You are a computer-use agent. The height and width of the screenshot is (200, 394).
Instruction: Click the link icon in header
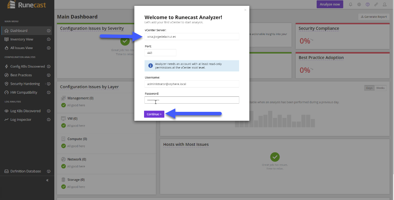pos(376,4)
